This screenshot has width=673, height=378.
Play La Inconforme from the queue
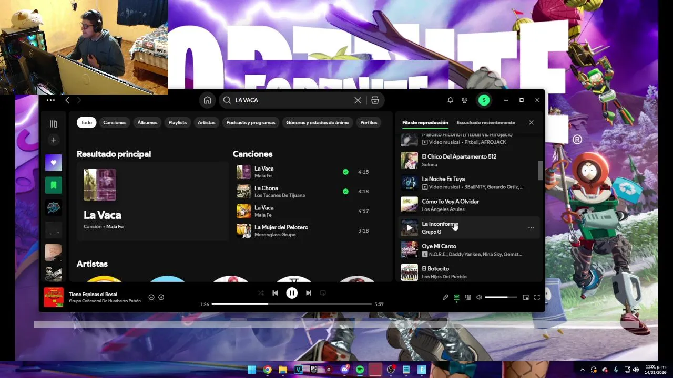[410, 228]
